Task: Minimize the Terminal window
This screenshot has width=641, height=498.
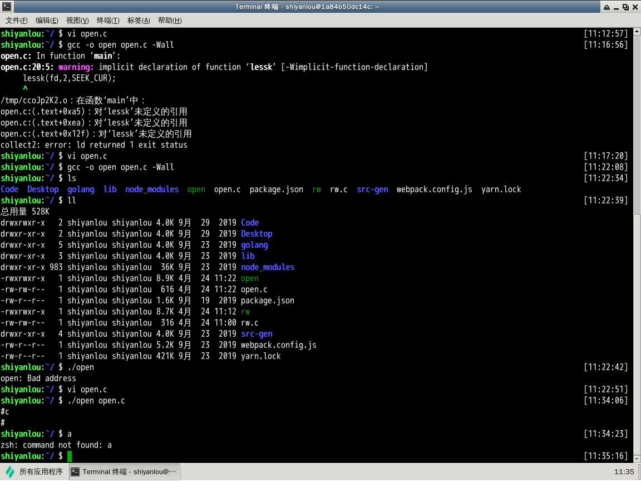Action: 616,7
